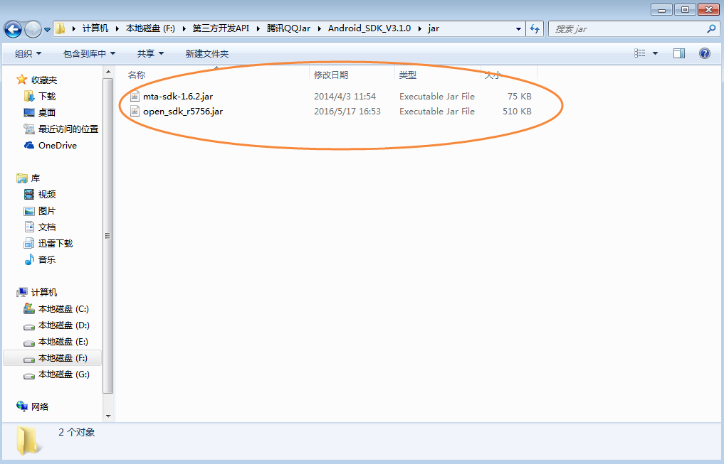Screen dimensions: 724x464
Task: Click the forward navigation arrow
Action: pos(33,30)
